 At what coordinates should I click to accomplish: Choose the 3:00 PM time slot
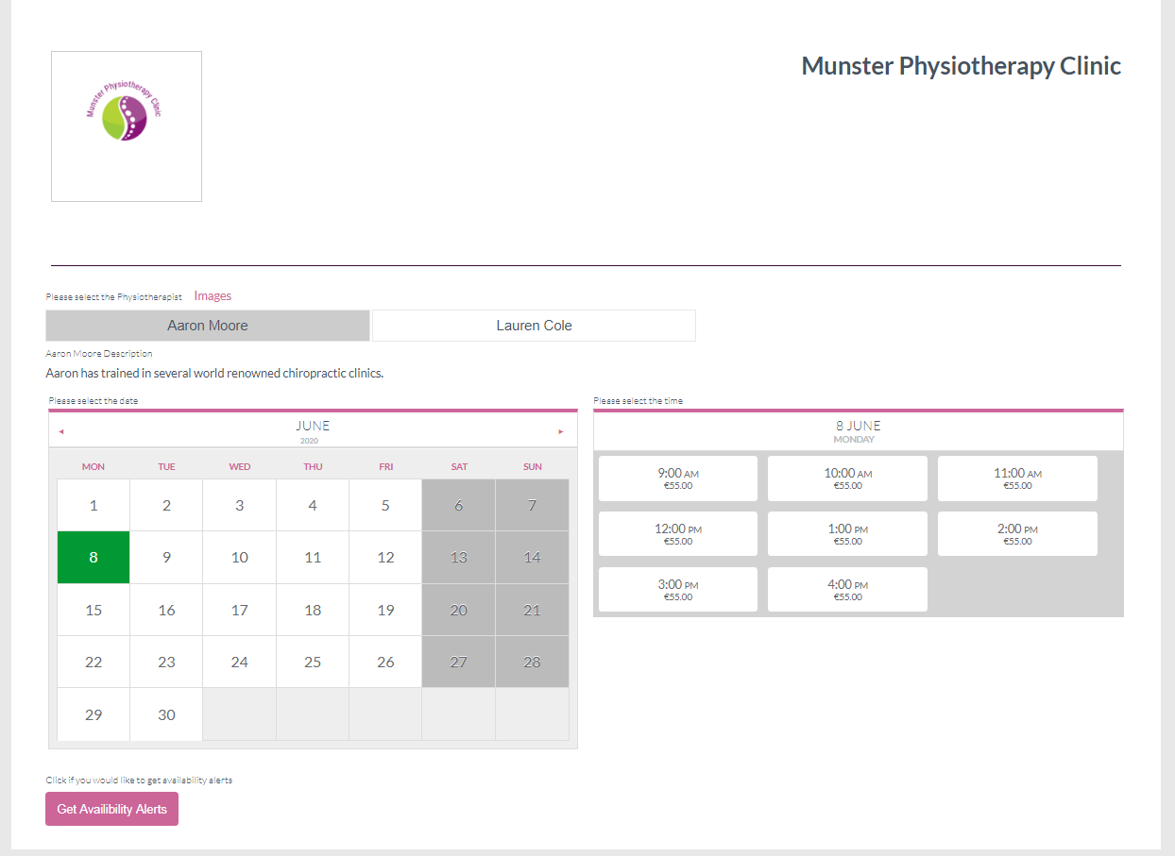tap(678, 589)
